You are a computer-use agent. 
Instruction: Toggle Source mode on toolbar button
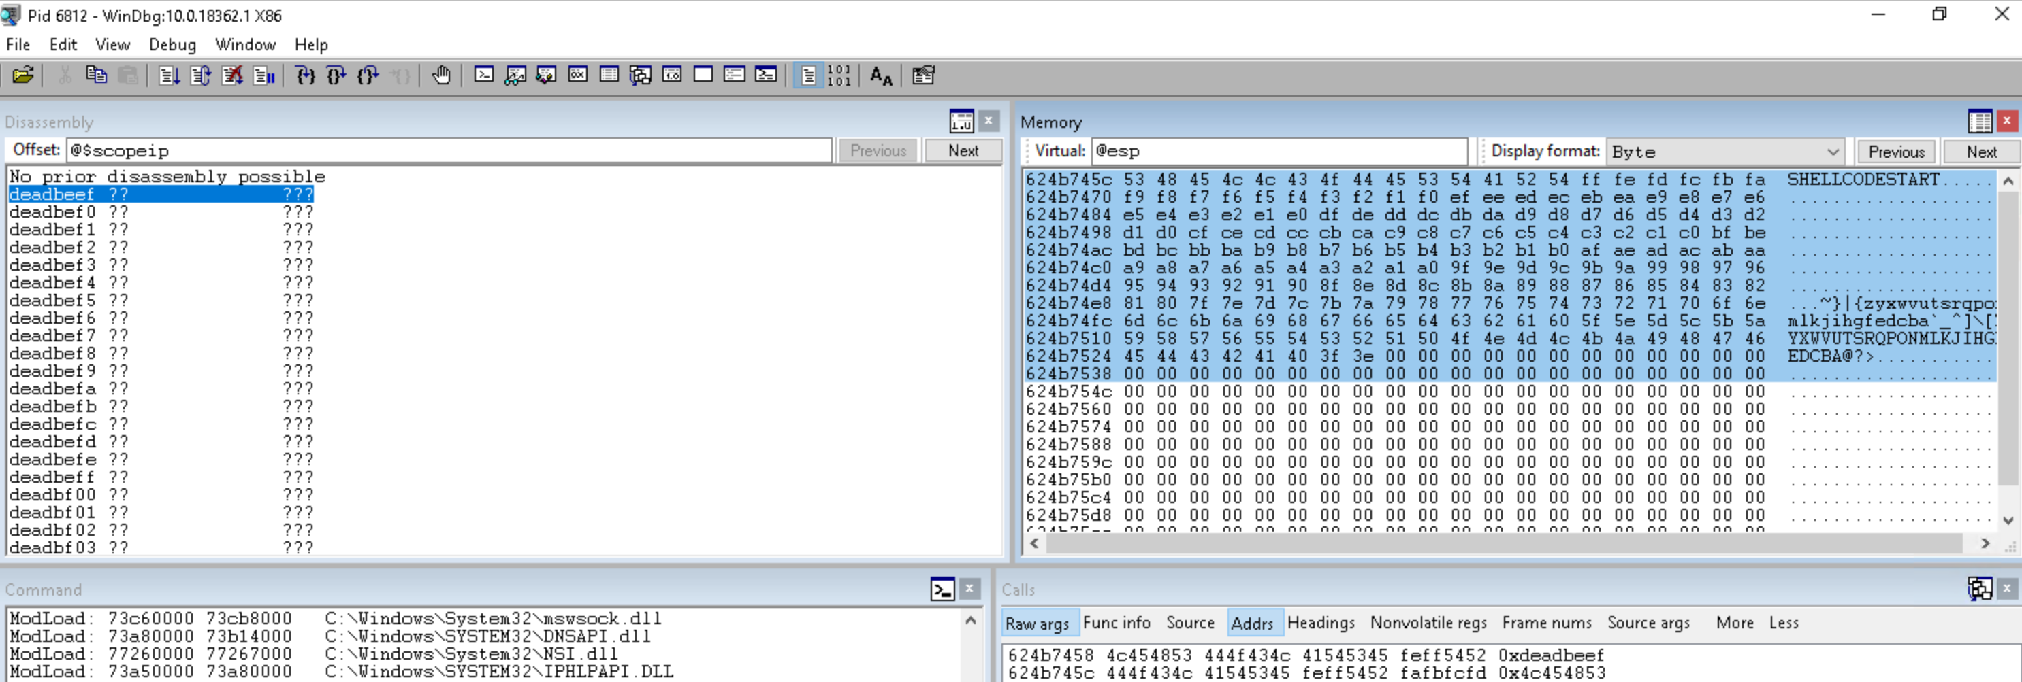tap(807, 75)
